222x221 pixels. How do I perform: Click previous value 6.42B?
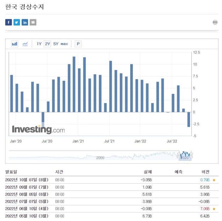[x=205, y=216]
